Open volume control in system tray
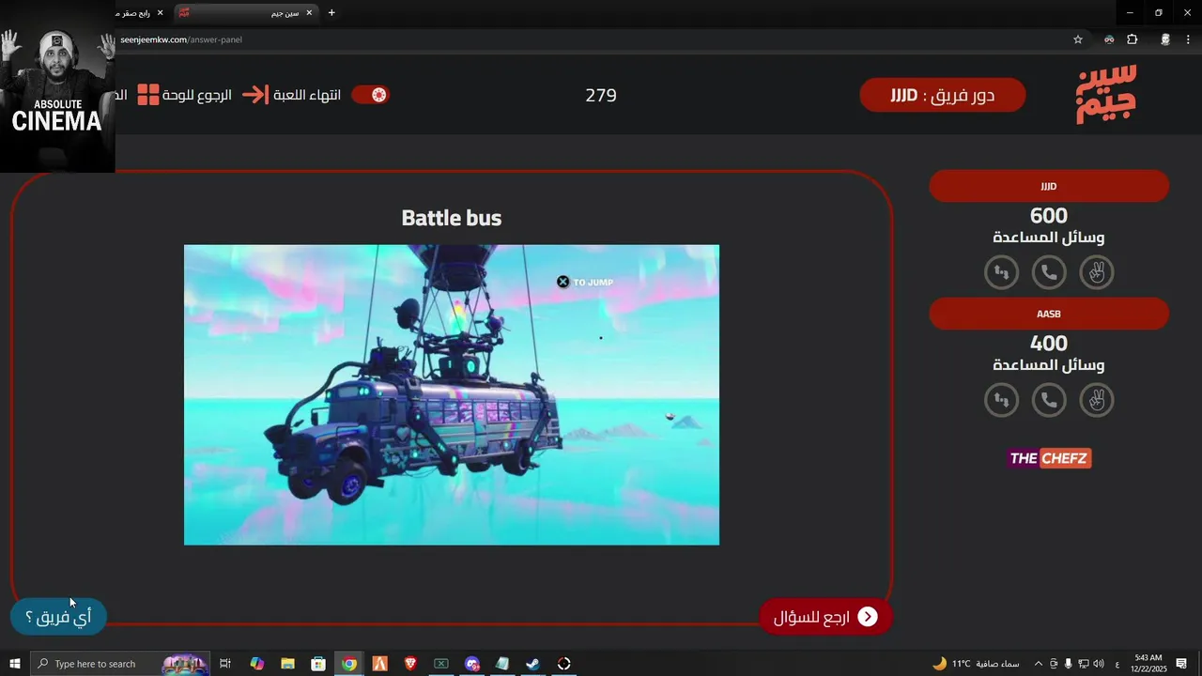Screen dimensions: 1202x676 tap(1098, 664)
